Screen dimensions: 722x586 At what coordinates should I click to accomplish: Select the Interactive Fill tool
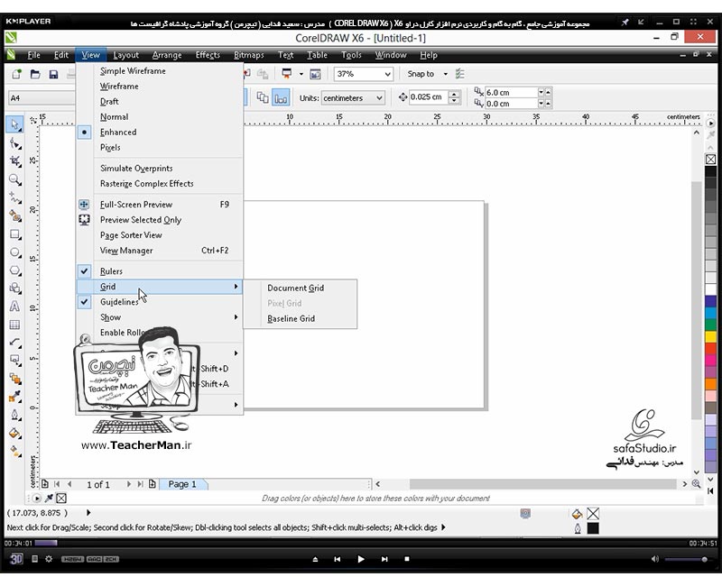pos(14,452)
